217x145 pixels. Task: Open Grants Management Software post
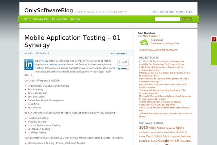coord(160,103)
